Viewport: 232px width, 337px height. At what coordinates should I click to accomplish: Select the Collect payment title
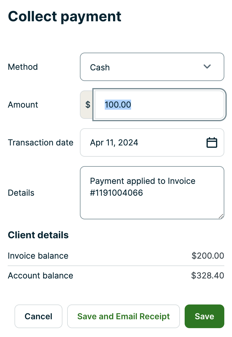coord(65,16)
